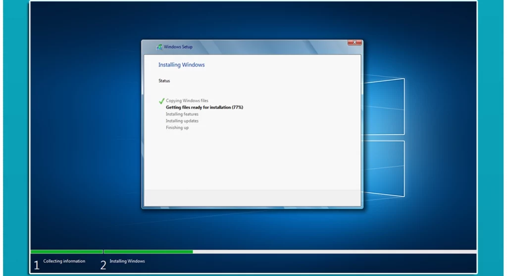507x276 pixels.
Task: Click the green checkmark beside Copying Windows files
Action: pyautogui.click(x=161, y=101)
